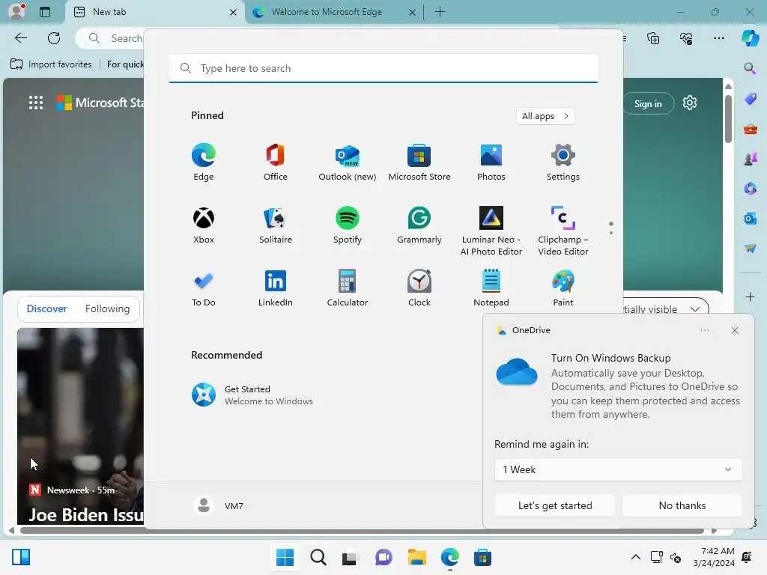767x575 pixels.
Task: Add a sidebar app with plus icon
Action: click(750, 296)
